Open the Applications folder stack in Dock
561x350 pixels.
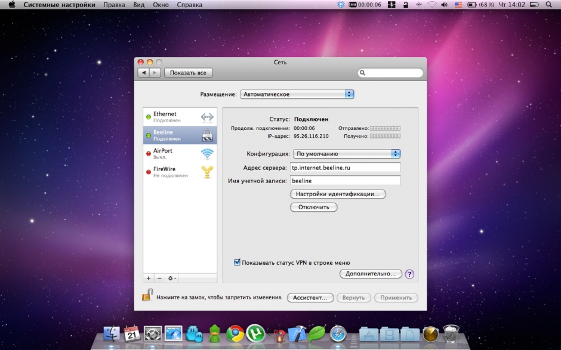pyautogui.click(x=369, y=334)
